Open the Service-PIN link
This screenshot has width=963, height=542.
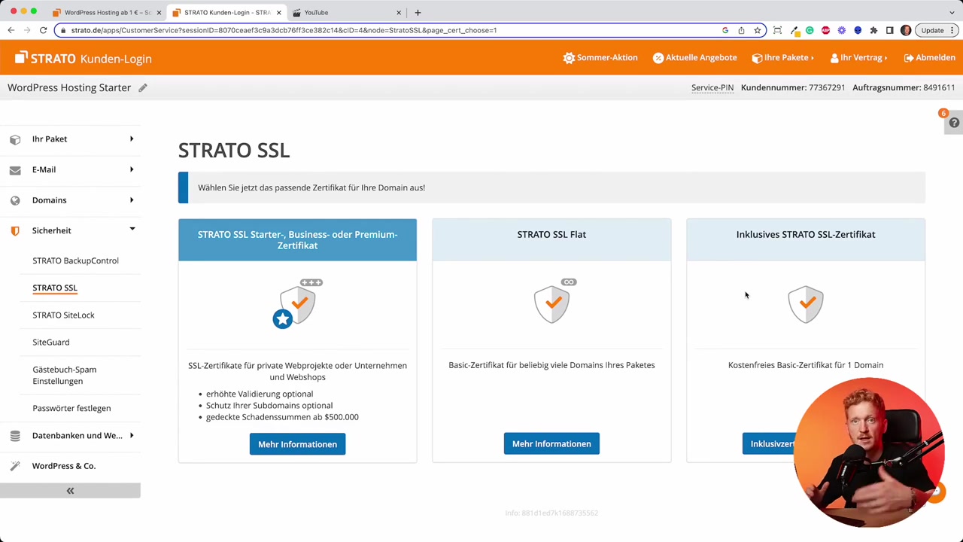(712, 87)
